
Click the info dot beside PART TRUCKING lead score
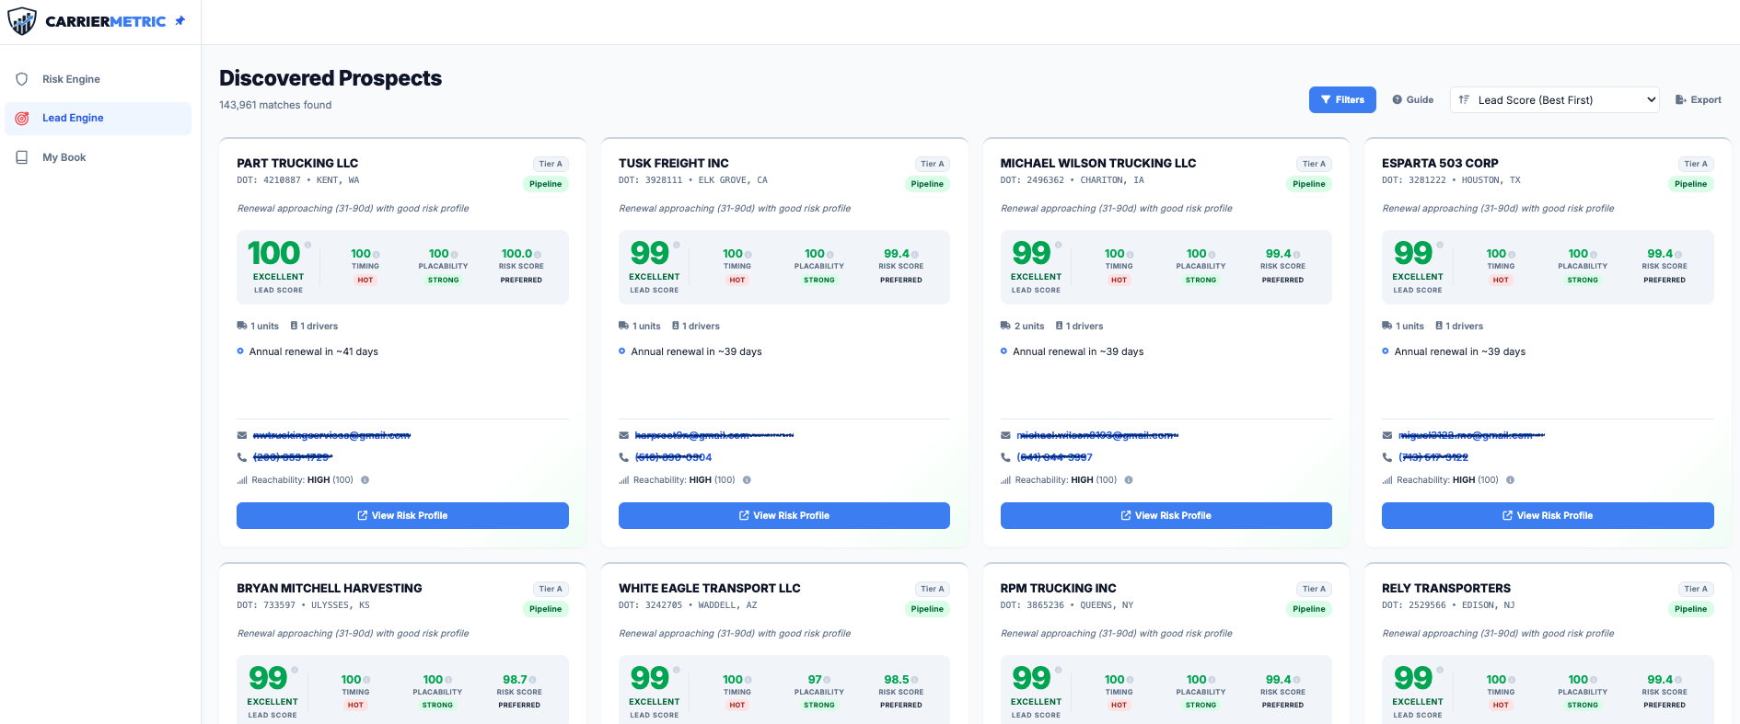click(x=307, y=245)
